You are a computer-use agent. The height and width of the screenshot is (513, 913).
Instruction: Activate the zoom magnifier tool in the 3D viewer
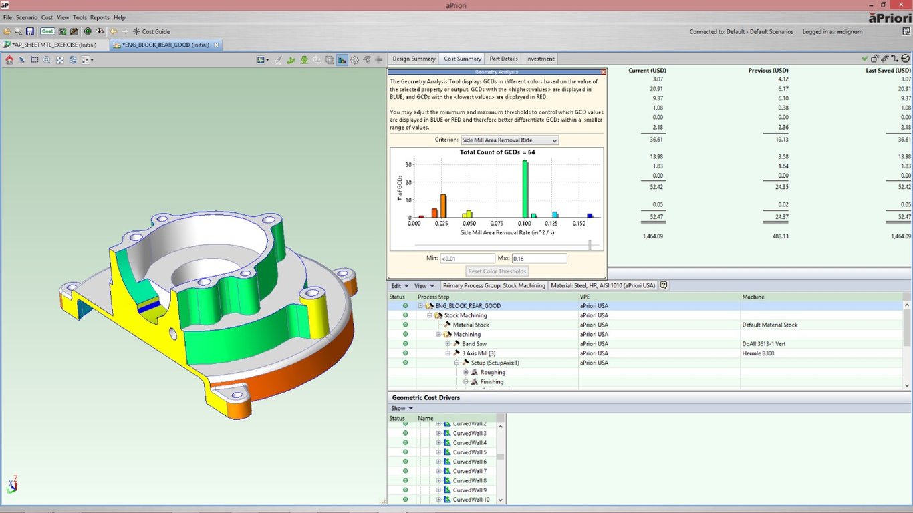pyautogui.click(x=47, y=59)
